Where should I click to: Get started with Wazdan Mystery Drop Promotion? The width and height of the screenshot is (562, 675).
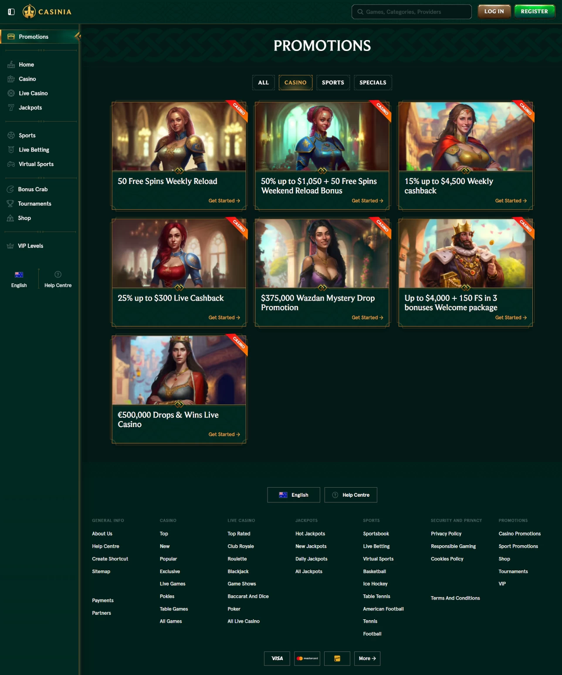(x=367, y=318)
